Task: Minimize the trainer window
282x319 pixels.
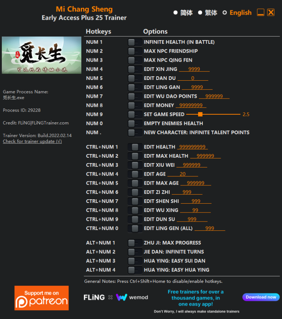Action: coord(260,12)
